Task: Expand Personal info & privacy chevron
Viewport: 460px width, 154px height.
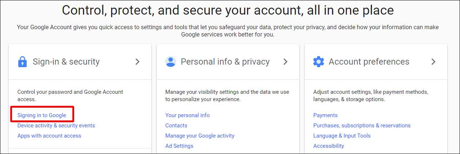Action: (285, 62)
